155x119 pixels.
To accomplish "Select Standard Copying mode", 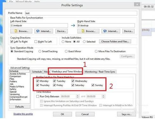I will [12, 51].
